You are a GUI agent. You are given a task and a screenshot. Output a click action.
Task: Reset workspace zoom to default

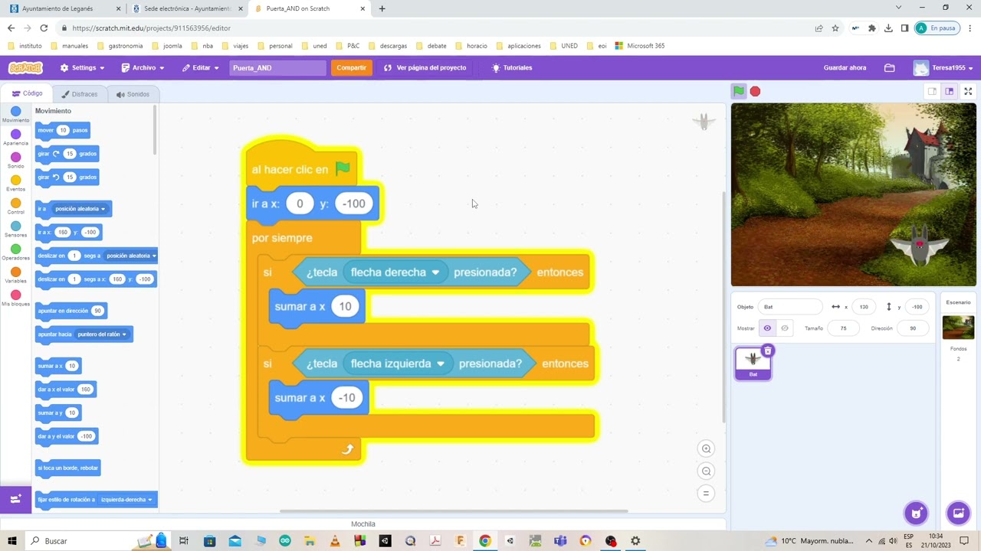coord(707,494)
